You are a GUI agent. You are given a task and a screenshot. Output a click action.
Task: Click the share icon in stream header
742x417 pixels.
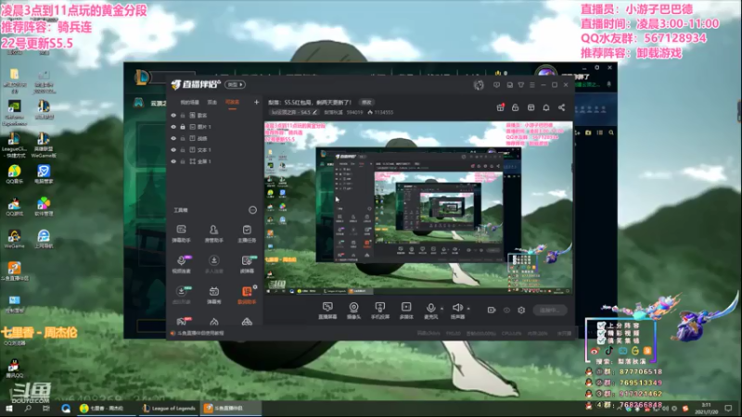562,107
